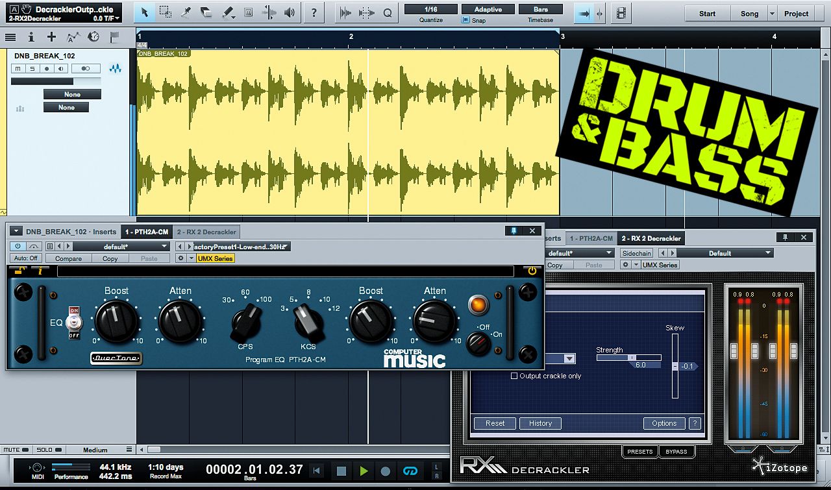Viewport: 831px width, 490px height.
Task: Open the track Inspector info icon
Action: [31, 38]
